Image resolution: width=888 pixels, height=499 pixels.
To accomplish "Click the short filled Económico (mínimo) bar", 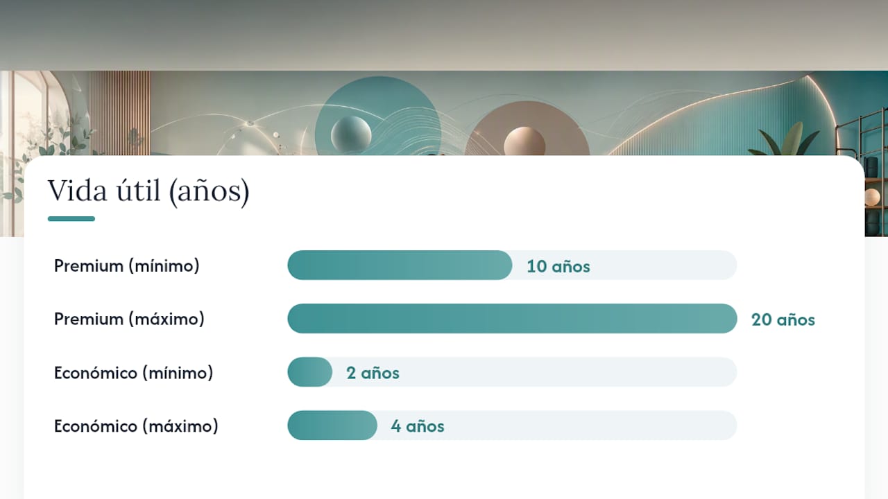I will [x=309, y=372].
